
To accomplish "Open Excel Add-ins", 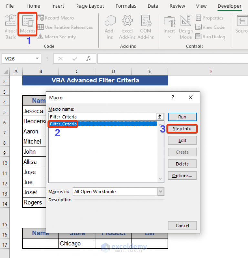I will [x=127, y=27].
